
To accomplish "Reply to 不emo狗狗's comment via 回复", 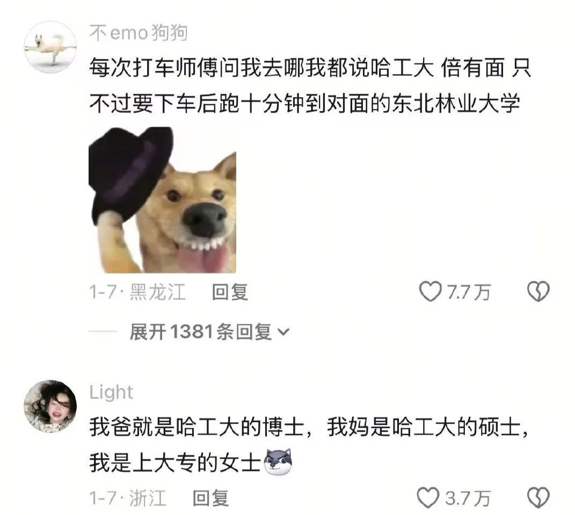I will pos(230,292).
